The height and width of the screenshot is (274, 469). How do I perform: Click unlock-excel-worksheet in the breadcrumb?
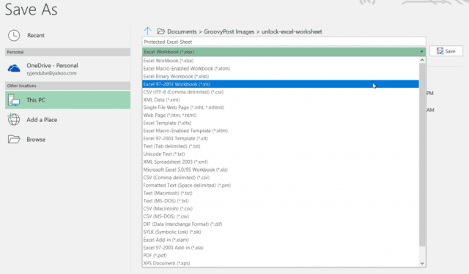[x=292, y=31]
